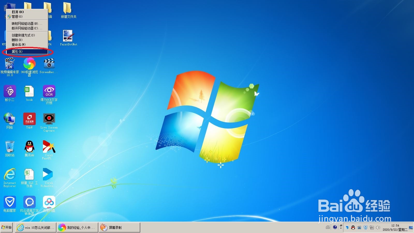Viewport: 414px width, 233px height.
Task: Select the Internet Explorer desktop icon
Action: point(10,178)
